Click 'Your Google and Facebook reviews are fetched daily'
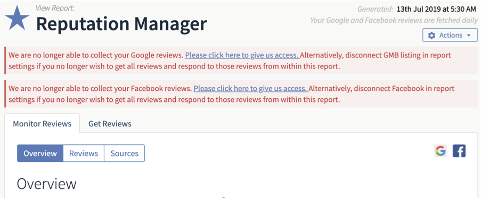 pos(394,21)
